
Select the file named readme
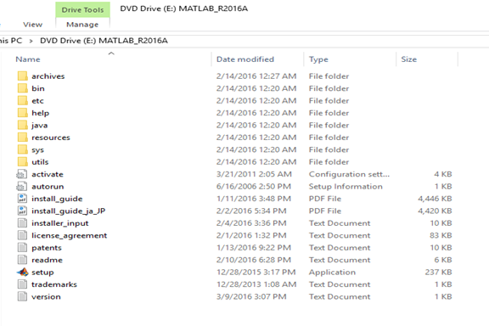pos(47,260)
